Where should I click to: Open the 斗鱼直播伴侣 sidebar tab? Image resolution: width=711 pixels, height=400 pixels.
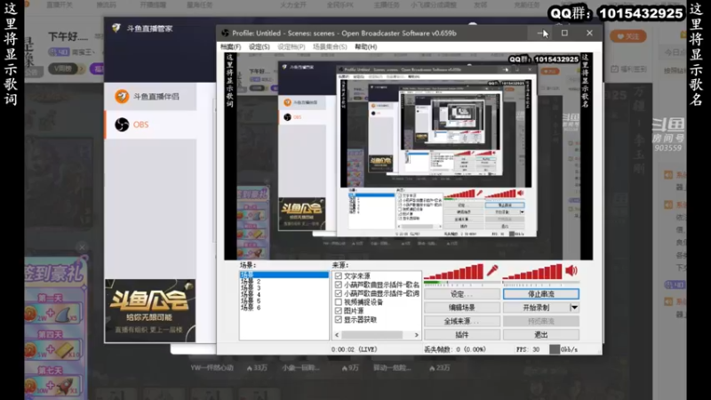pos(150,97)
